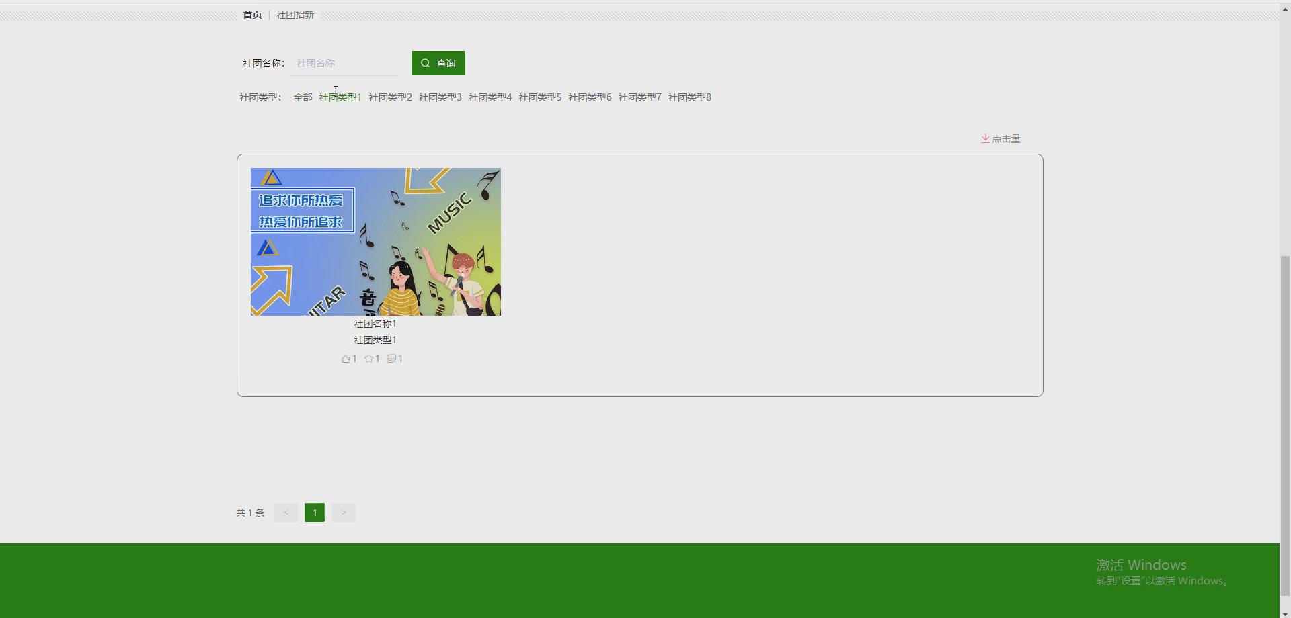This screenshot has height=618, width=1291.
Task: Go to the previous page arrow
Action: pos(286,513)
